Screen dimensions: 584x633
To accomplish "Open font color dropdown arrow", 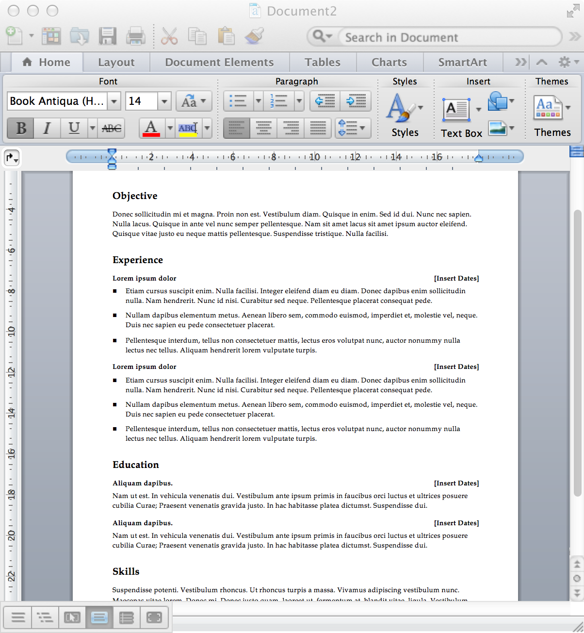I will click(x=170, y=128).
